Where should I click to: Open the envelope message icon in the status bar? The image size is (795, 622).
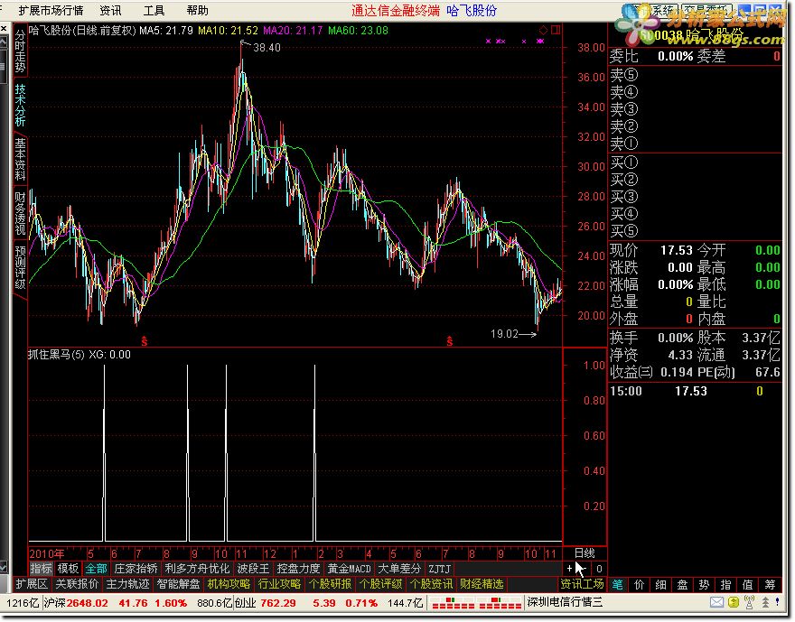point(717,602)
